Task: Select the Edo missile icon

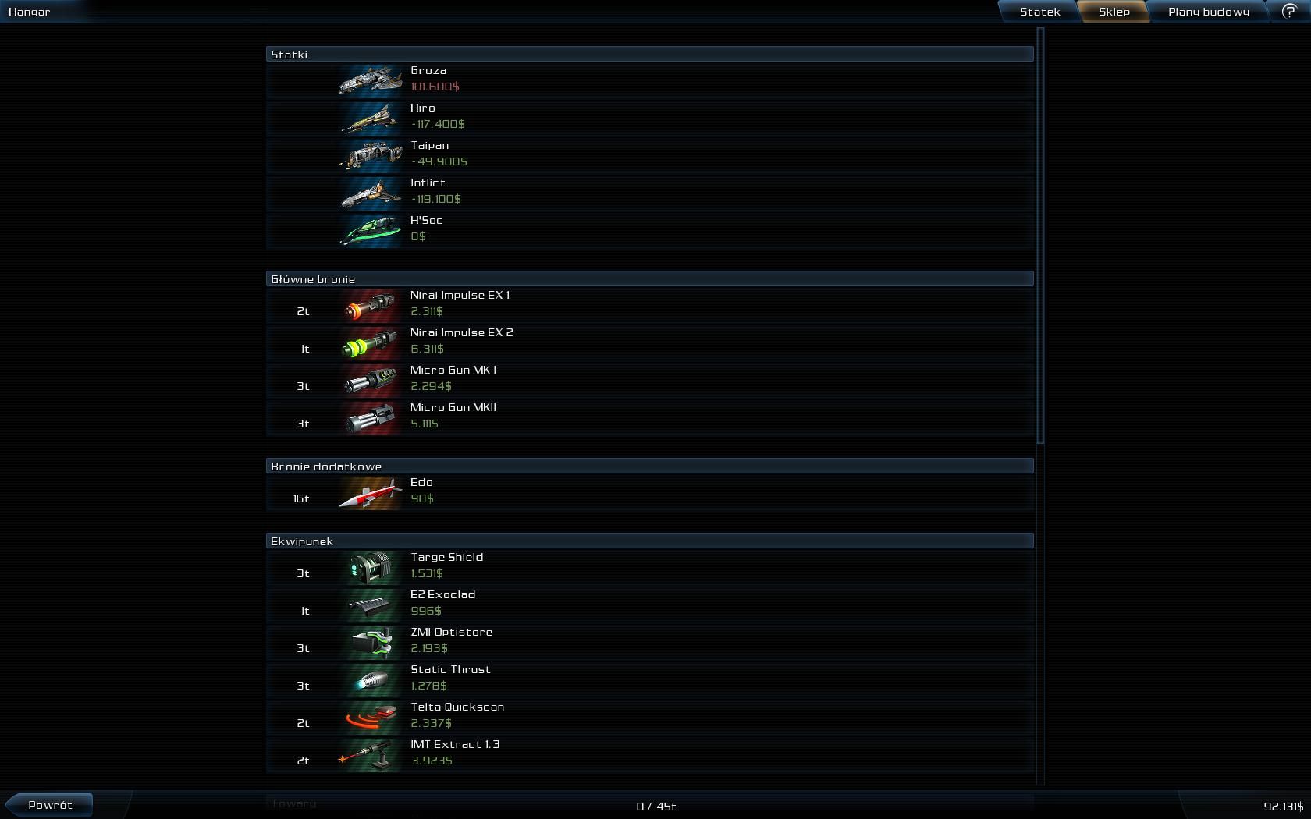Action: (x=371, y=491)
